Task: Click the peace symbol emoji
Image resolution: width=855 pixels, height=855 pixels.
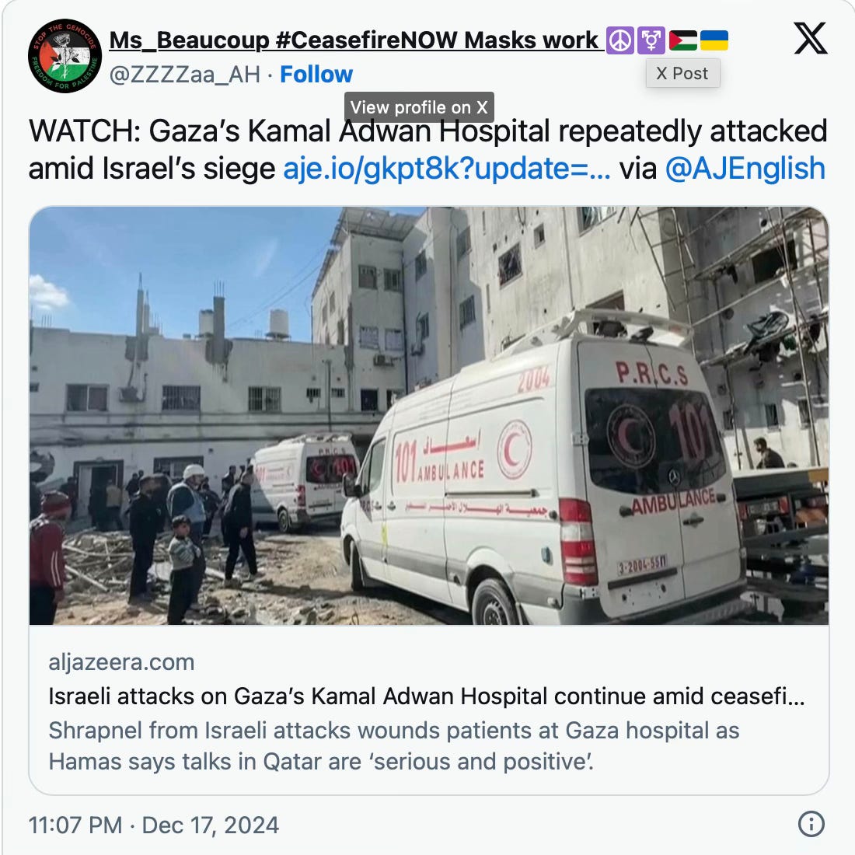Action: click(620, 40)
